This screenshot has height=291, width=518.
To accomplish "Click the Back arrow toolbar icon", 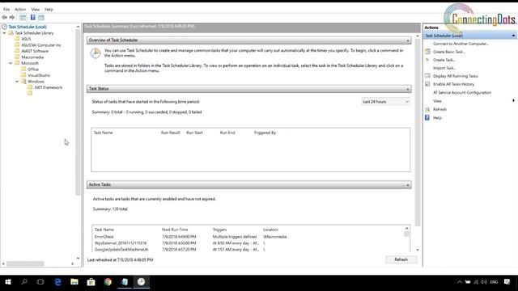I will (4, 17).
